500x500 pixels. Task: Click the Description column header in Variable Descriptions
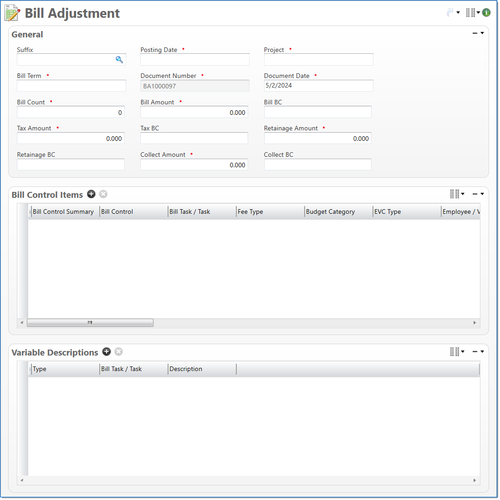coord(202,369)
